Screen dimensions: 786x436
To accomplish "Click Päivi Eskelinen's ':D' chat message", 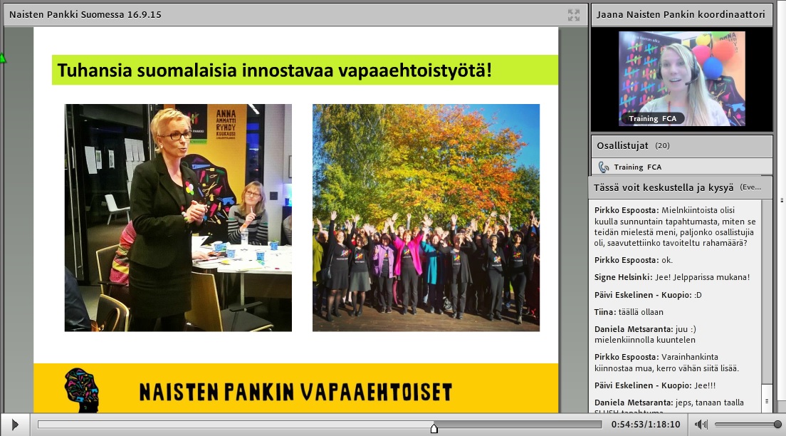I will point(648,295).
